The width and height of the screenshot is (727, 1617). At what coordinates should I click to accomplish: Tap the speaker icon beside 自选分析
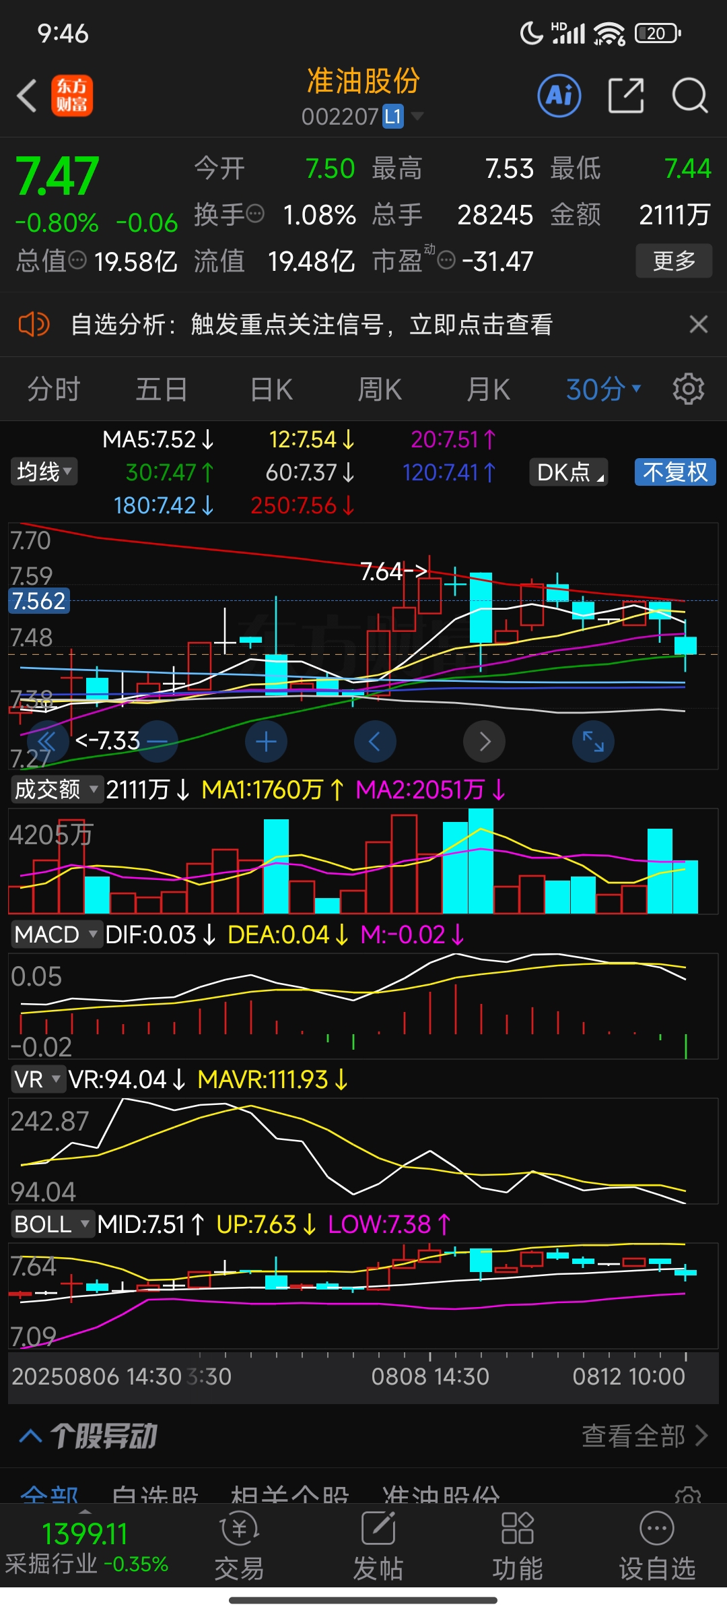(34, 325)
